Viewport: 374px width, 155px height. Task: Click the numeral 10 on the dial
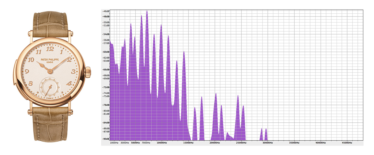31,60
